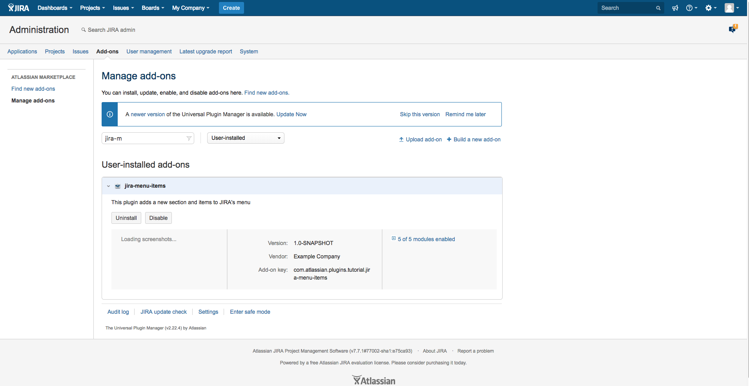Open the Projects dropdown in top nav
Viewport: 749px width, 386px height.
93,8
